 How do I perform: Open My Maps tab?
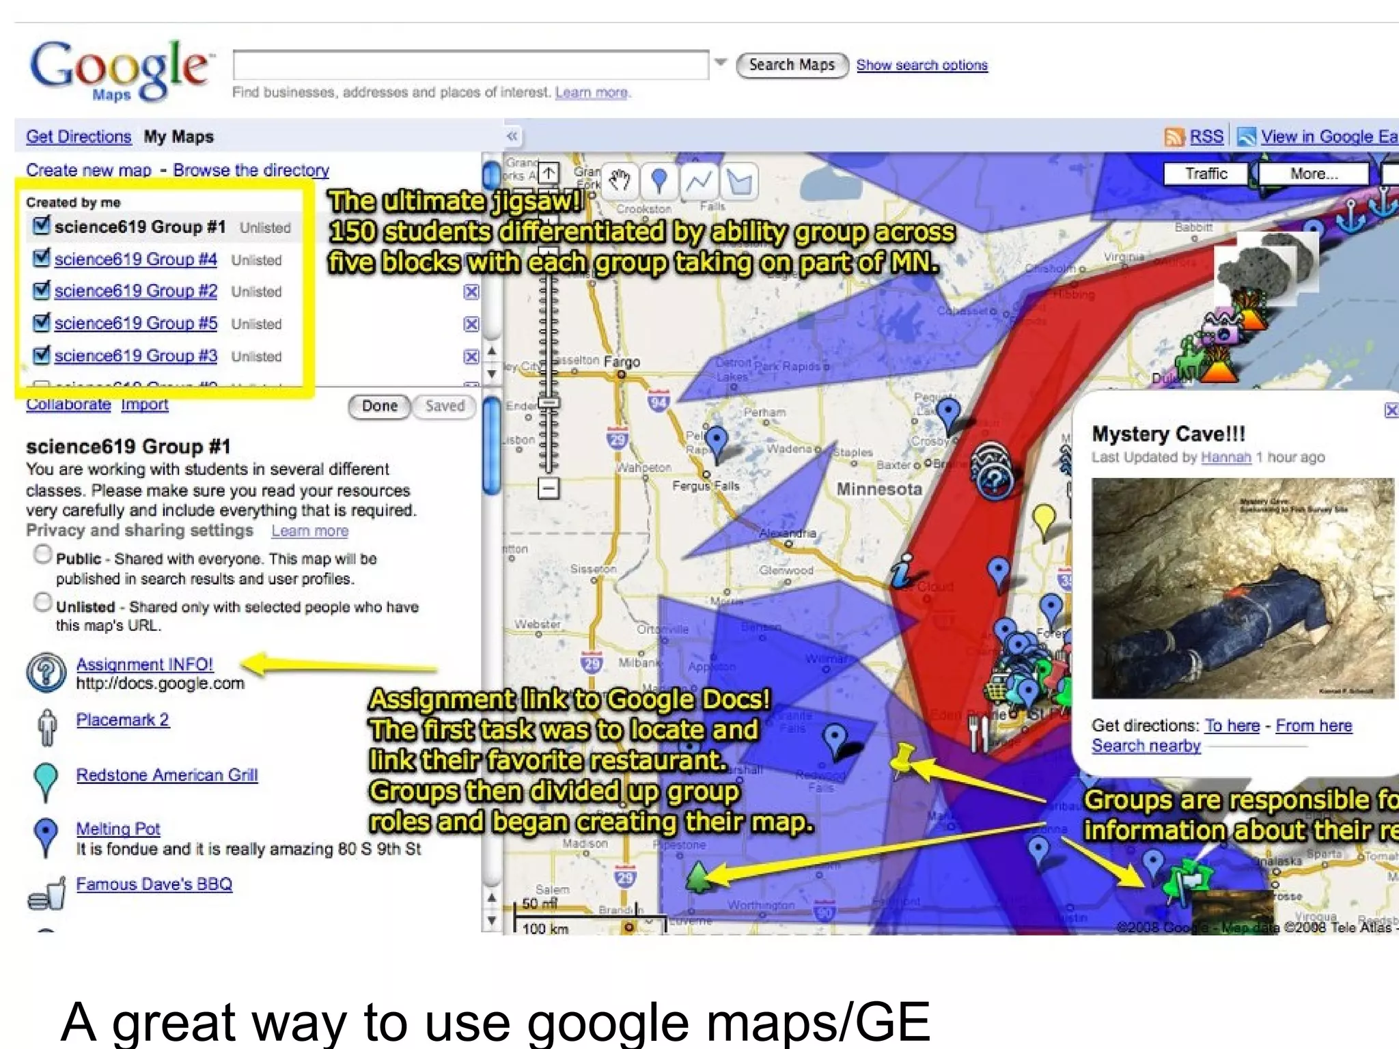tap(178, 137)
